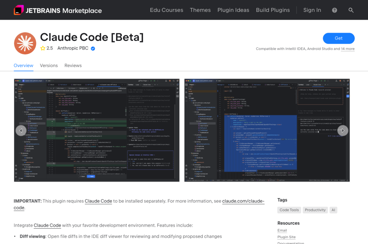Switch to the Versions tab

(x=49, y=66)
